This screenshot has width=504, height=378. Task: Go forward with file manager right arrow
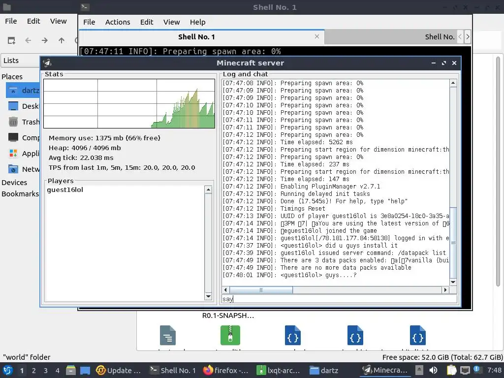pos(45,40)
